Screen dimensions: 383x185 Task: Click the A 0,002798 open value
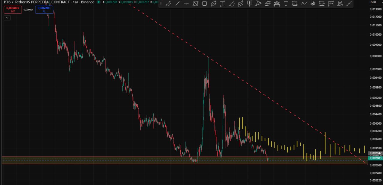[110, 2]
